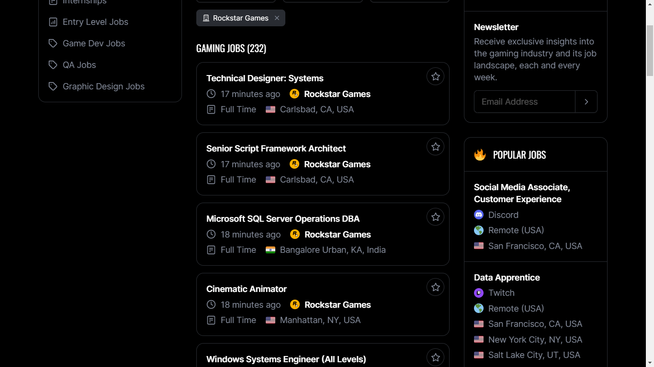Click the building icon in Rockstar Games chip
This screenshot has width=654, height=367.
click(206, 18)
